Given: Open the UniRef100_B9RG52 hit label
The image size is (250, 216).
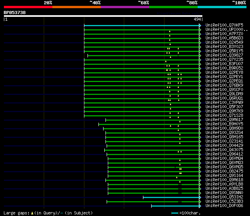Looking at the screenshot, I should pos(224,68).
